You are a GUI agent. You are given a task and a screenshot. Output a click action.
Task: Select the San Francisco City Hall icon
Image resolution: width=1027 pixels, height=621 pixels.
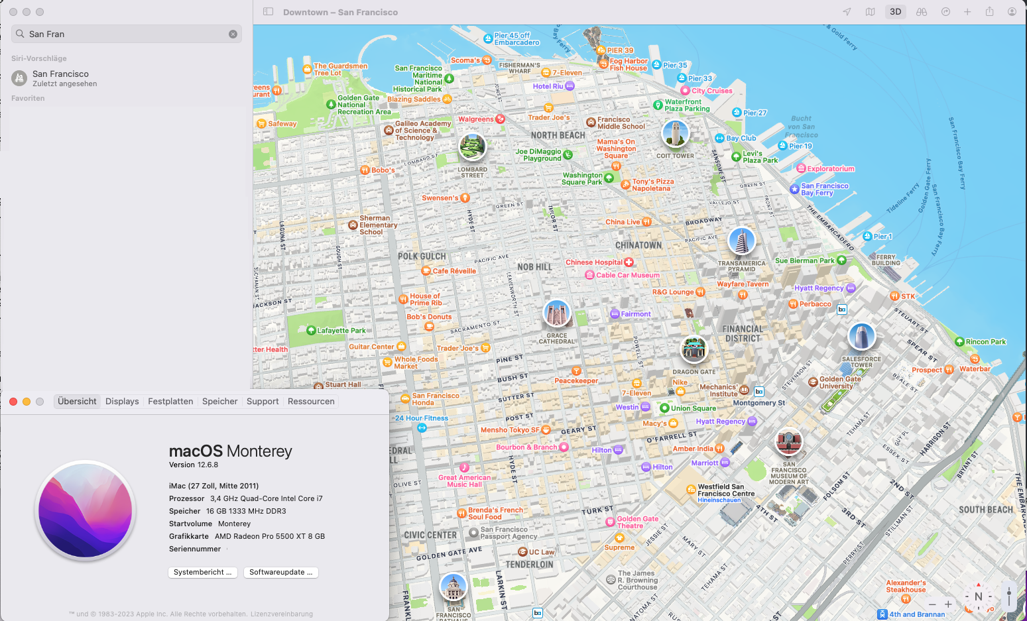pos(453,587)
